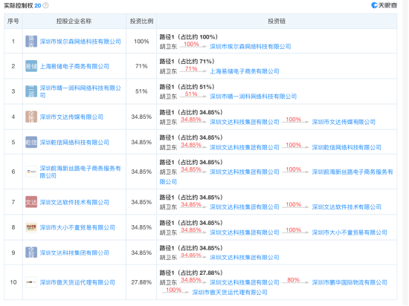
Task: Click 深圳文达科技集团有限公司 in row 7 investment chain
Action: click(x=245, y=207)
